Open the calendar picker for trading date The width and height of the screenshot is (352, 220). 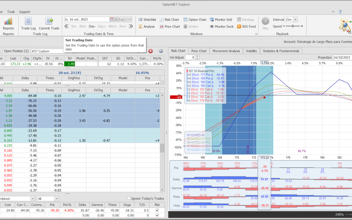(111, 20)
